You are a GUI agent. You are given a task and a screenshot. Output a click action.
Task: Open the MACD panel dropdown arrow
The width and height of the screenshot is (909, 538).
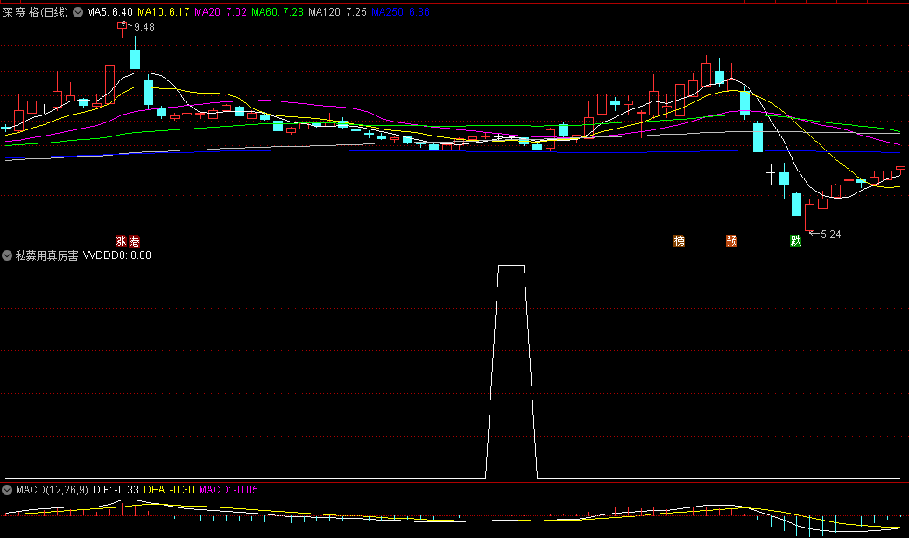coord(7,489)
